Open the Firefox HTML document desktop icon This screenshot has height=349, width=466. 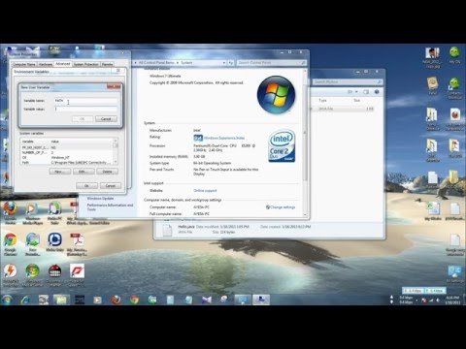tap(455, 119)
